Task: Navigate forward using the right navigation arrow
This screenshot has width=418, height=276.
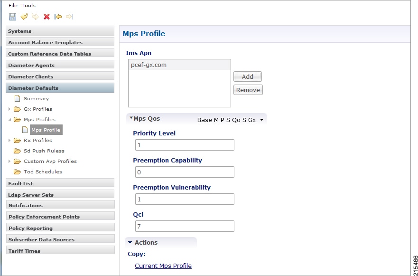Action: pyautogui.click(x=69, y=17)
